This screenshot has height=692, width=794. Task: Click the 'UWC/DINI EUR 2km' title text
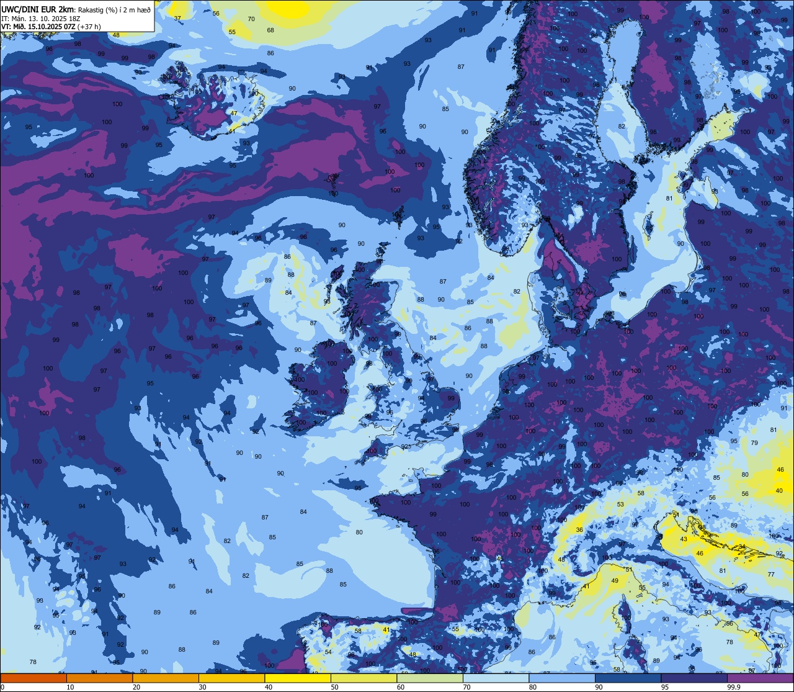tap(38, 9)
